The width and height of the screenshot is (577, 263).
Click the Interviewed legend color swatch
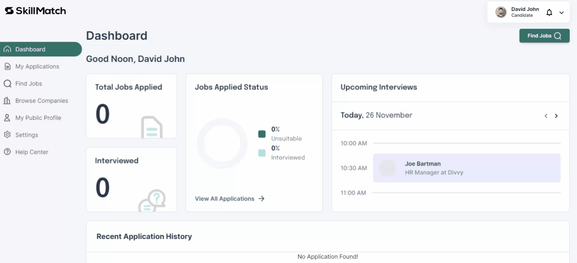262,153
